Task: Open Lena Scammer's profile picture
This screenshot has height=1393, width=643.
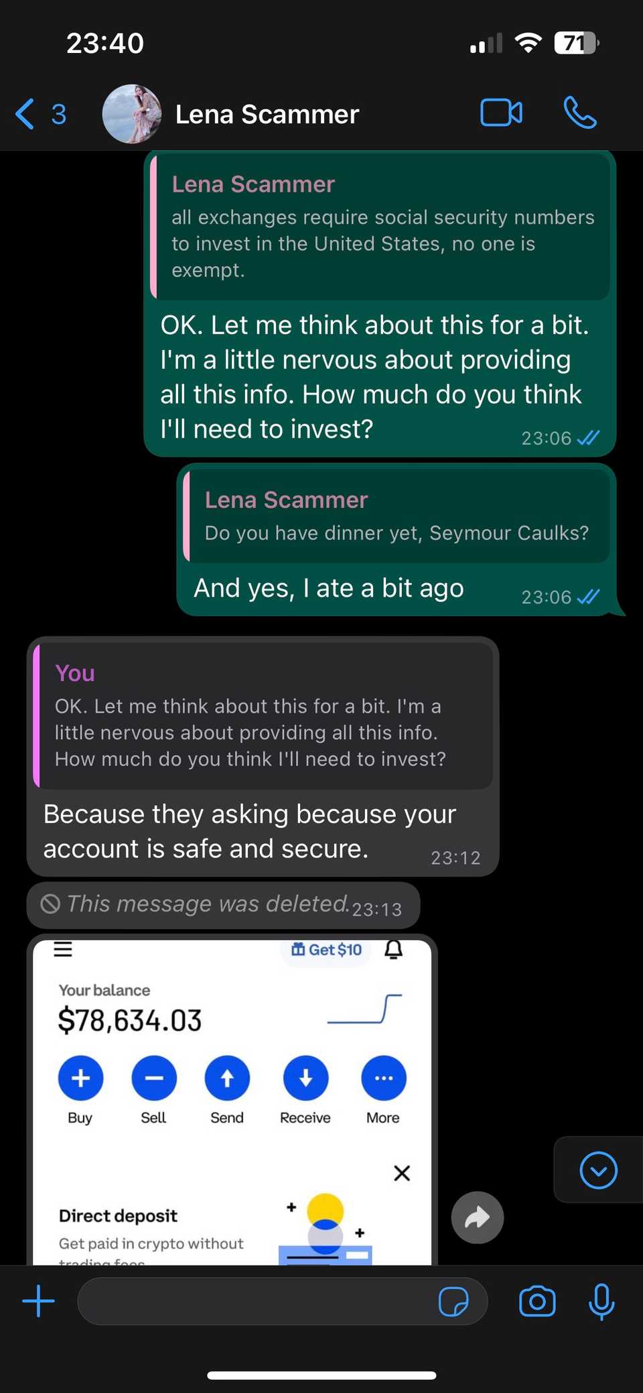Action: (x=132, y=114)
